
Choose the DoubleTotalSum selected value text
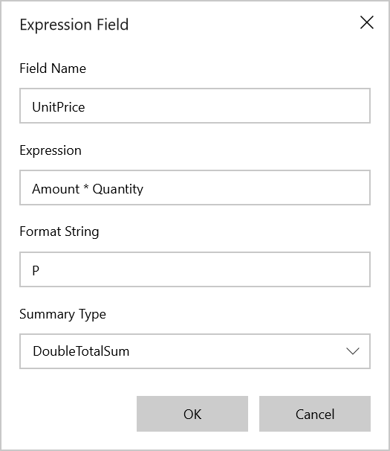pyautogui.click(x=81, y=351)
